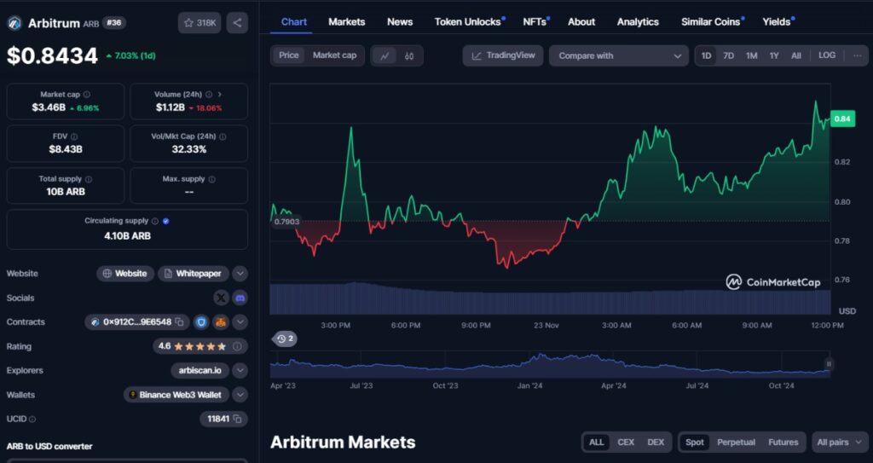Click the share icon button

tap(237, 23)
